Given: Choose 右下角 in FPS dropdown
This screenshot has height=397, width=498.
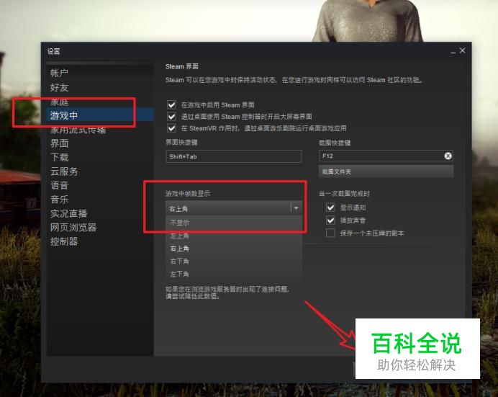Looking at the screenshot, I should [234, 261].
